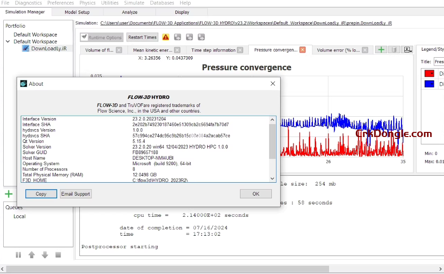Add workspace with green plus icon

(x=8, y=194)
